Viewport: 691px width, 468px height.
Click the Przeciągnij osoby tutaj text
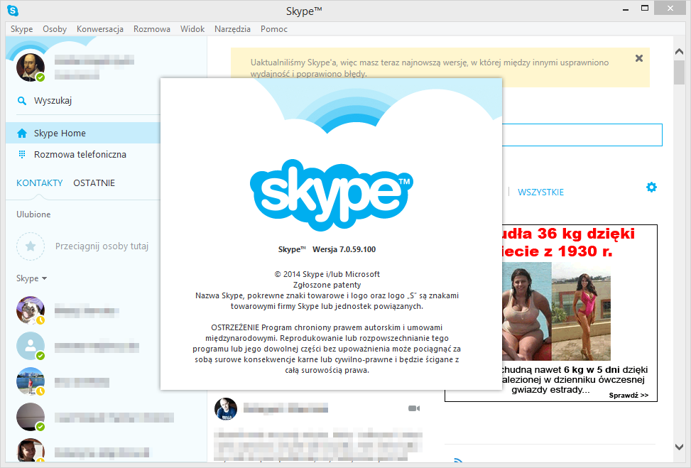(102, 246)
